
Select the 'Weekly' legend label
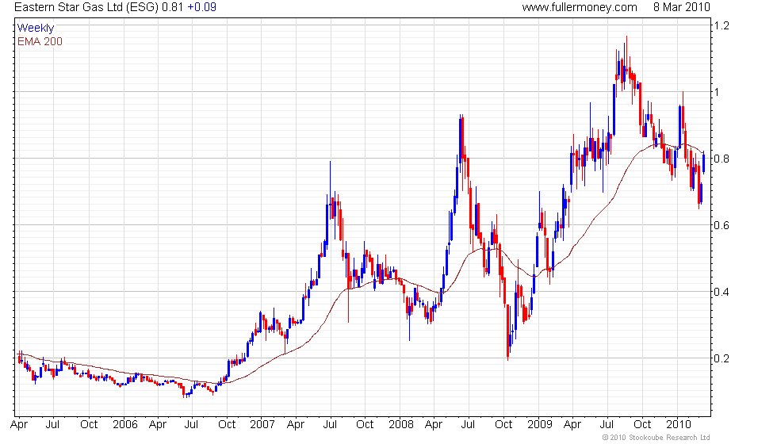tap(35, 29)
